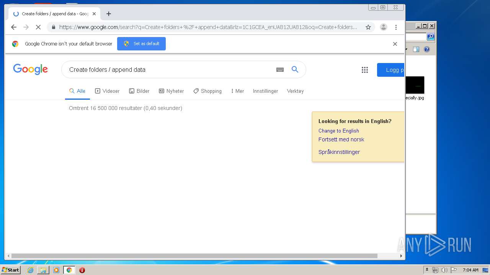Click the padlock site info icon
The height and width of the screenshot is (275, 490).
click(53, 27)
